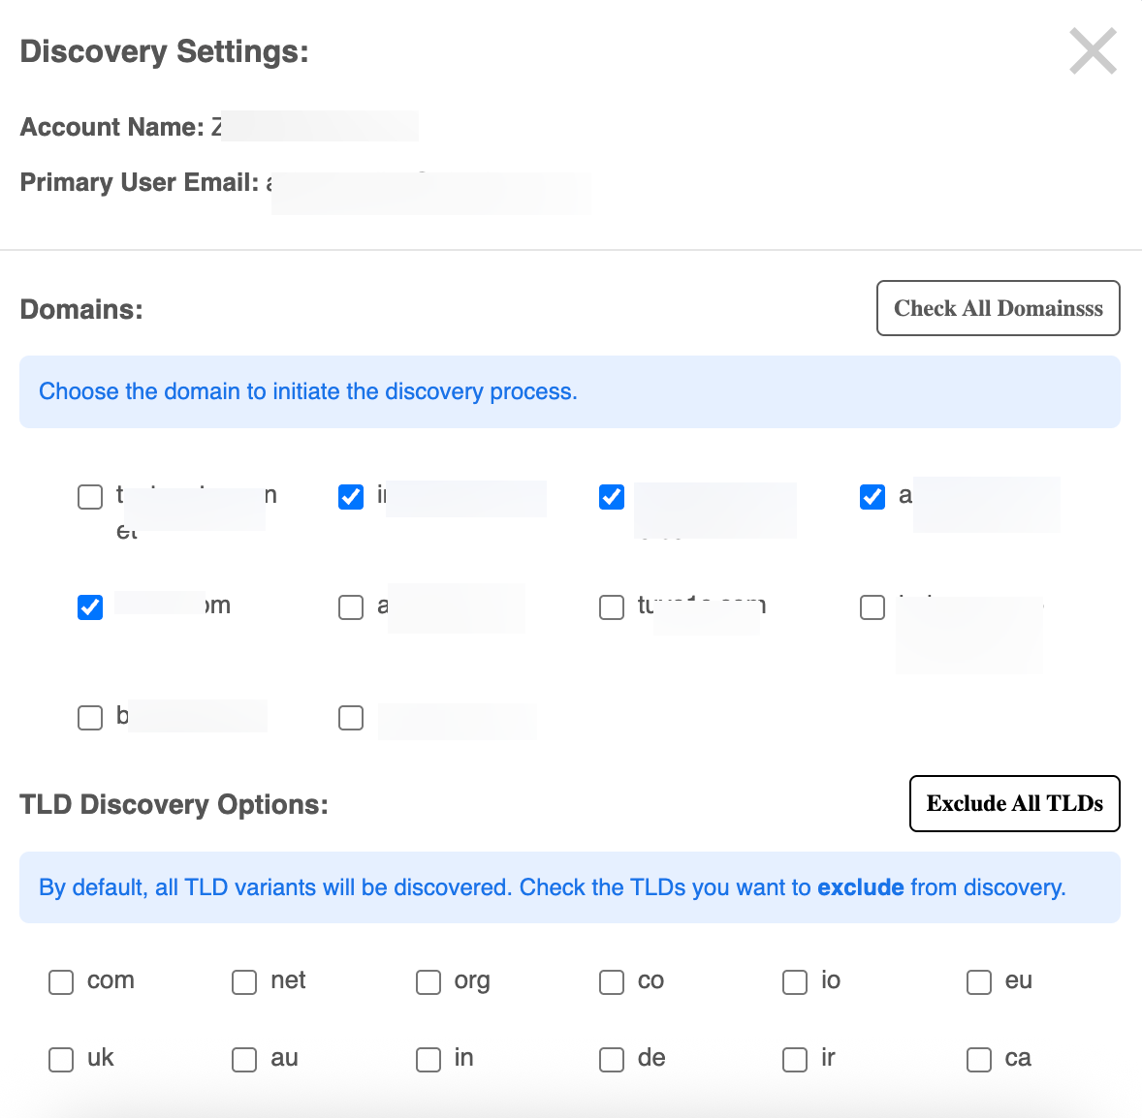
Task: Enable the io TLD exclusion
Action: tap(795, 982)
